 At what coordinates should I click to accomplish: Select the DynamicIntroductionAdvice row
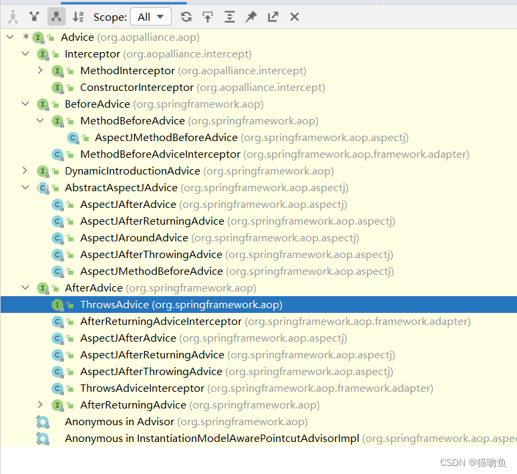pos(258,171)
